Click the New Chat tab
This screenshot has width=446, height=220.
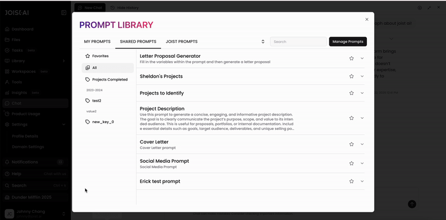90,8
